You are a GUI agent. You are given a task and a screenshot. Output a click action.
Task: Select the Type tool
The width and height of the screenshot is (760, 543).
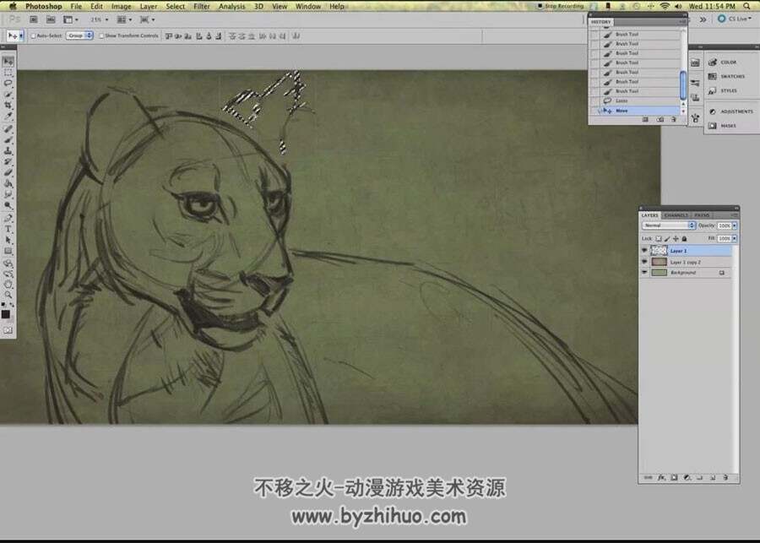[x=8, y=229]
